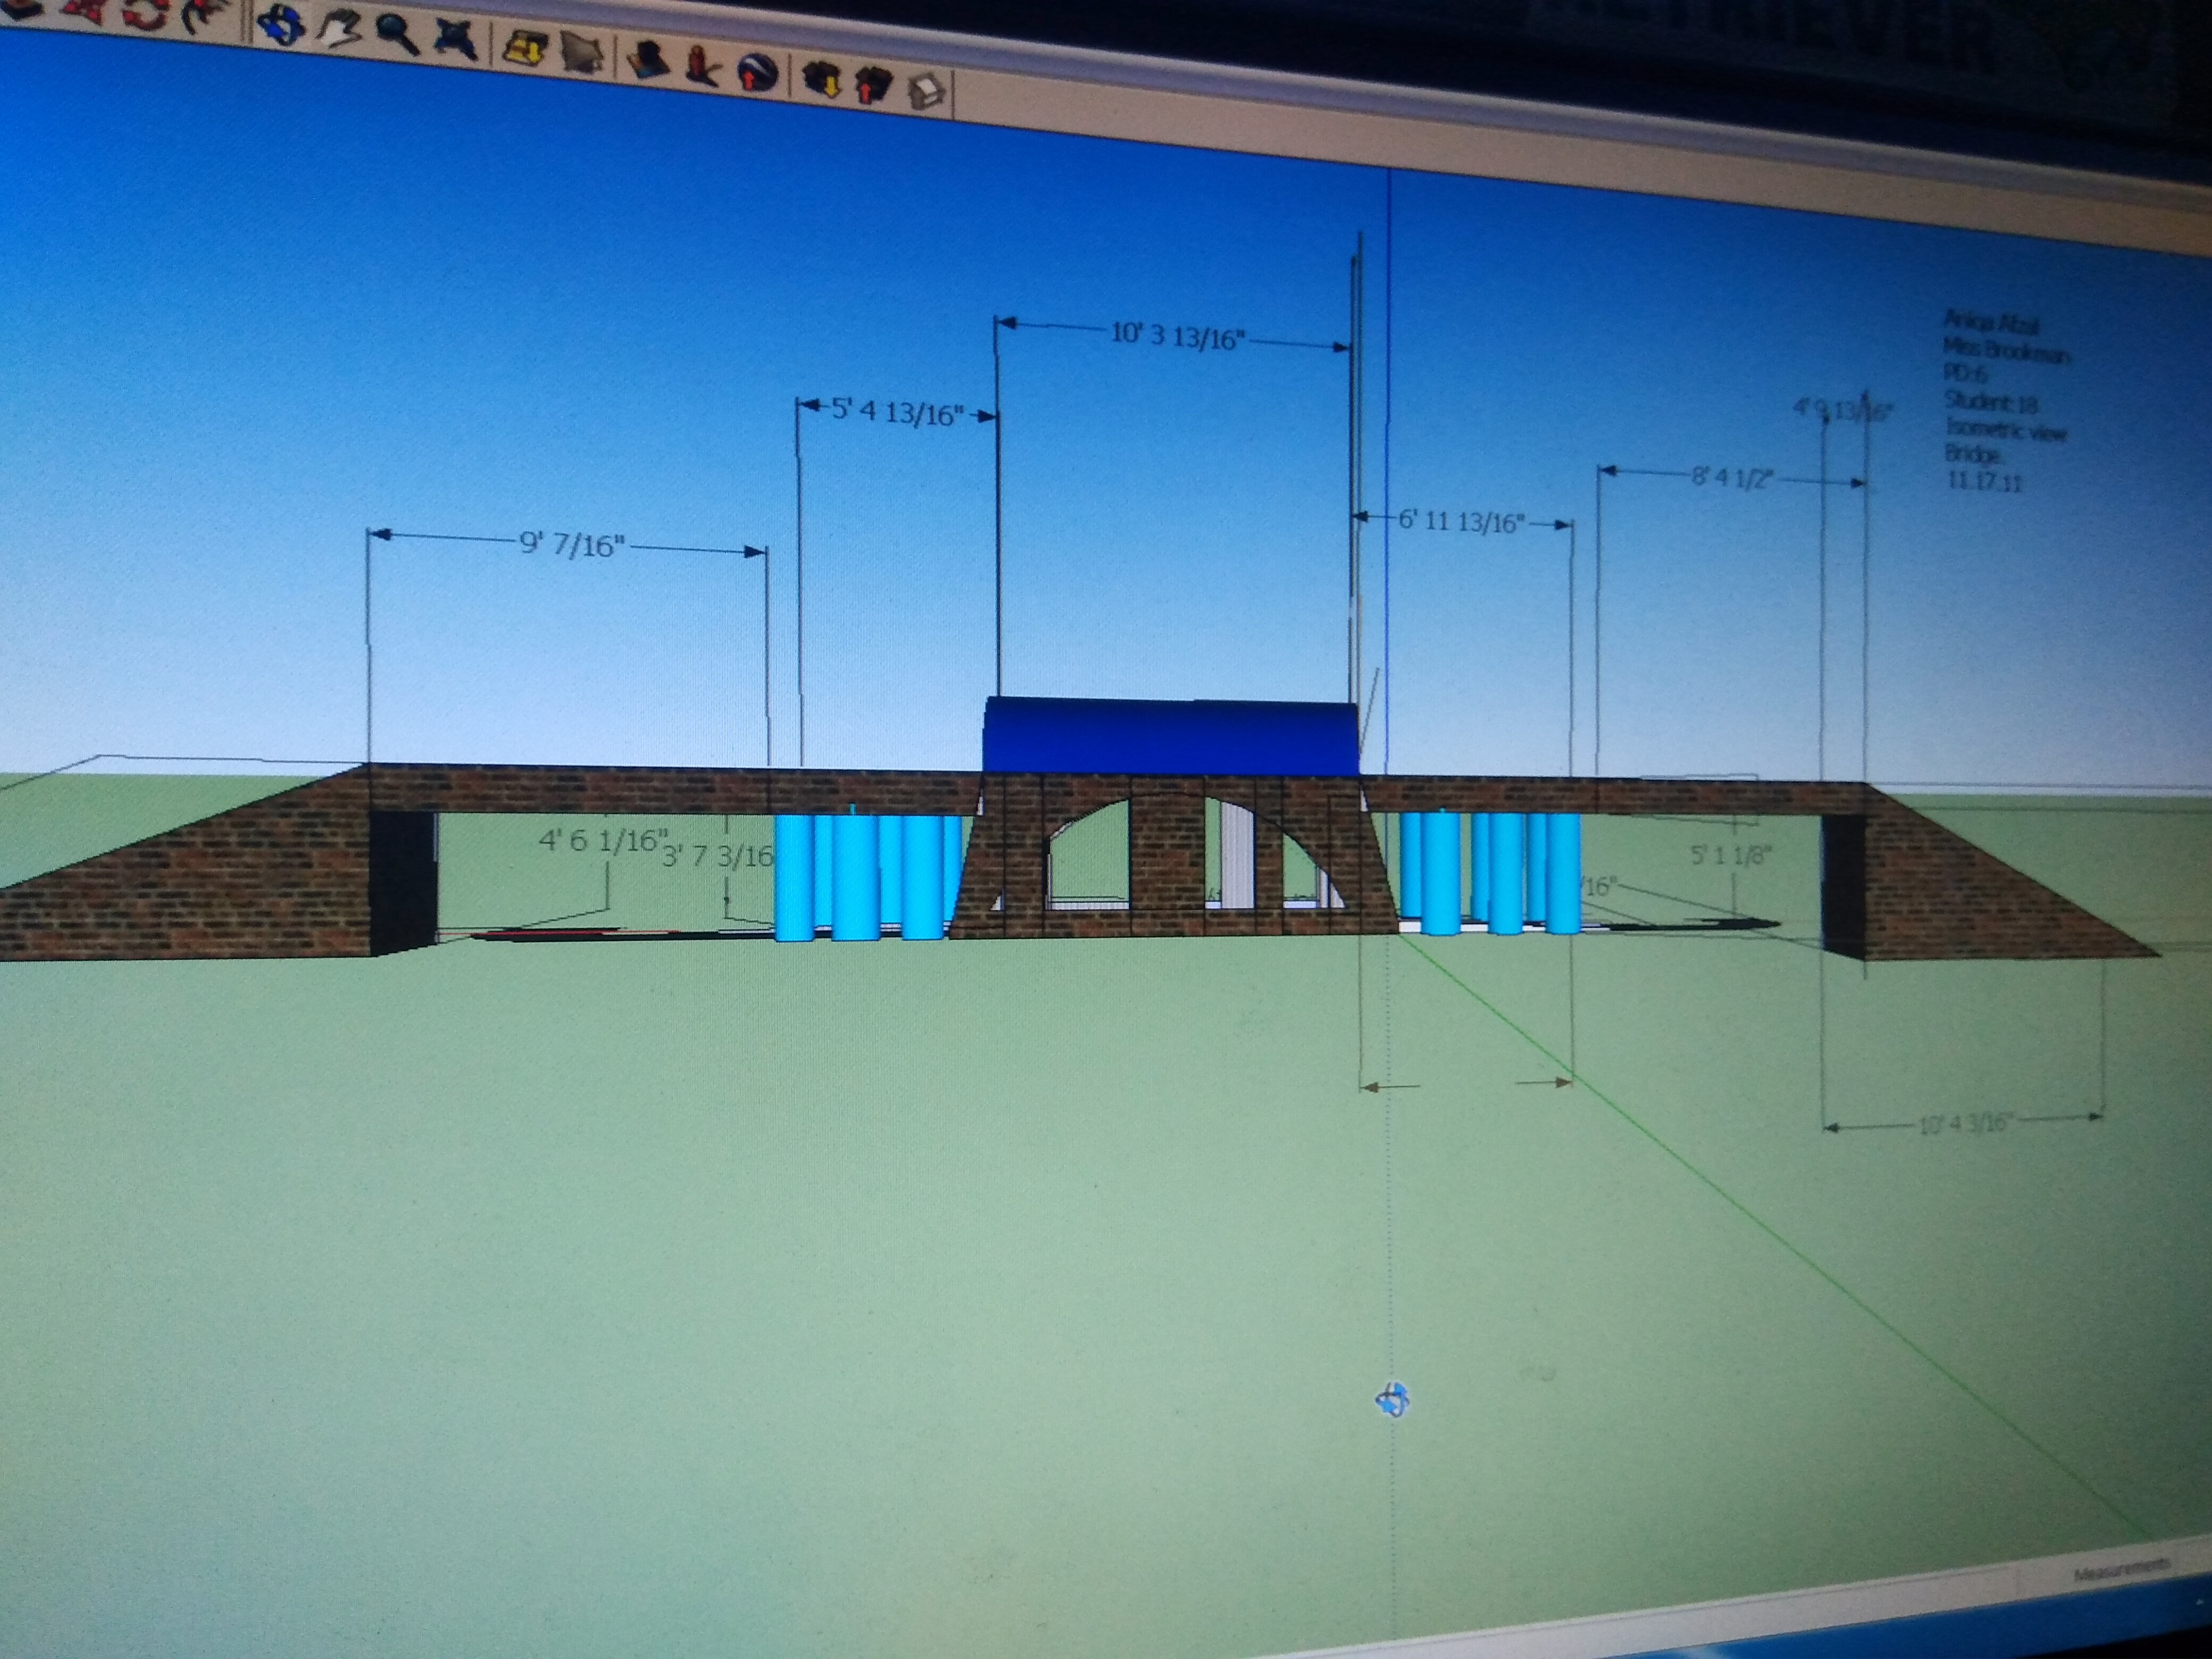This screenshot has height=1659, width=2212.
Task: Select the 3' 7 3/16 dimension label
Action: click(x=718, y=856)
